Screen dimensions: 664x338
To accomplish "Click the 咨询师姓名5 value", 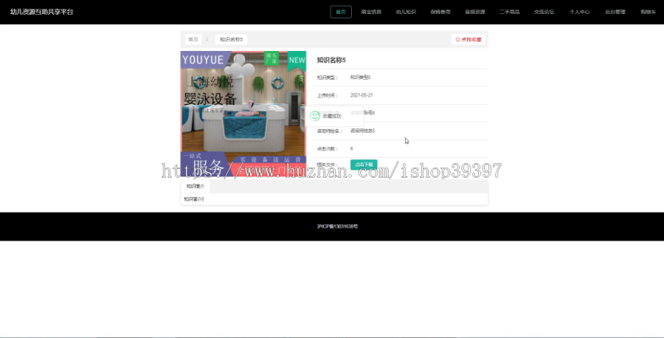I will point(362,131).
